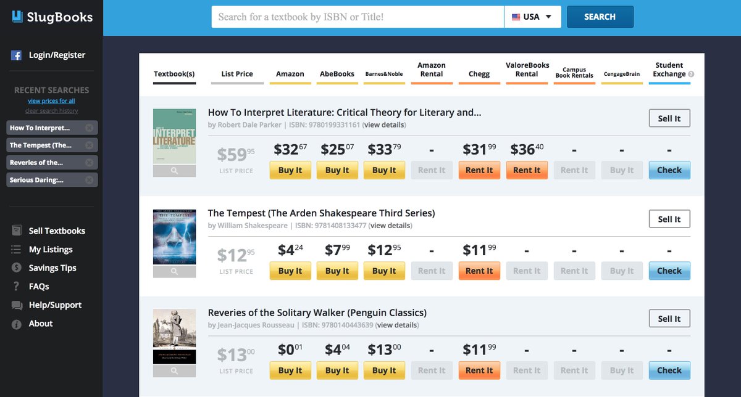Select the ValoreBooks Rental column header

click(x=527, y=70)
